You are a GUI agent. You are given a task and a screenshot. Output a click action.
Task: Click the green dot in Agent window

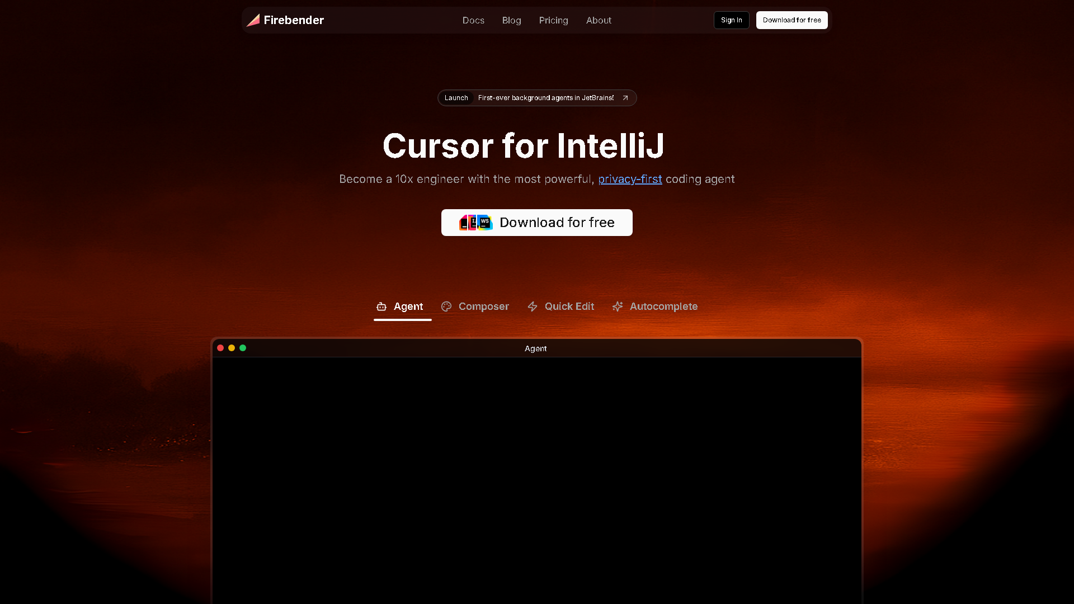[x=243, y=348]
